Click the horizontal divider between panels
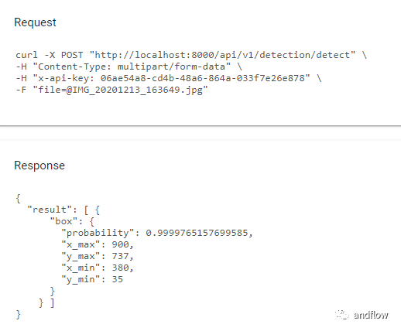This screenshot has width=401, height=331. (x=200, y=126)
